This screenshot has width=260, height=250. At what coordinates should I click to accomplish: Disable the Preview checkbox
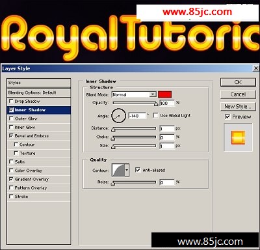coord(227,117)
